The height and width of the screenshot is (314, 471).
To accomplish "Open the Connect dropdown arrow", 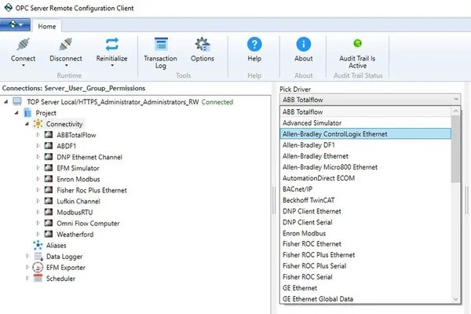I will point(23,65).
